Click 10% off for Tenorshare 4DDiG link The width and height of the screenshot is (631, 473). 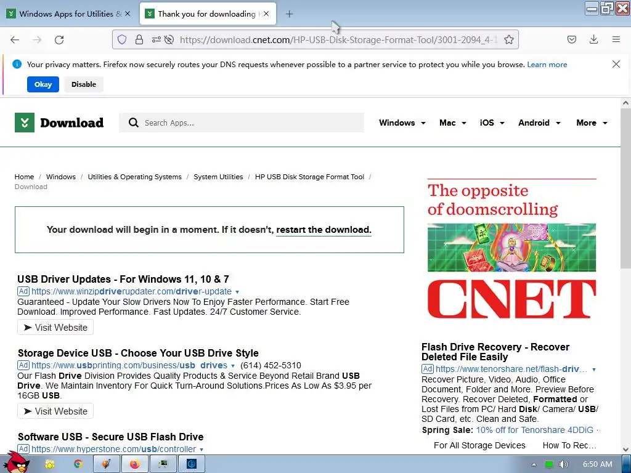534,430
